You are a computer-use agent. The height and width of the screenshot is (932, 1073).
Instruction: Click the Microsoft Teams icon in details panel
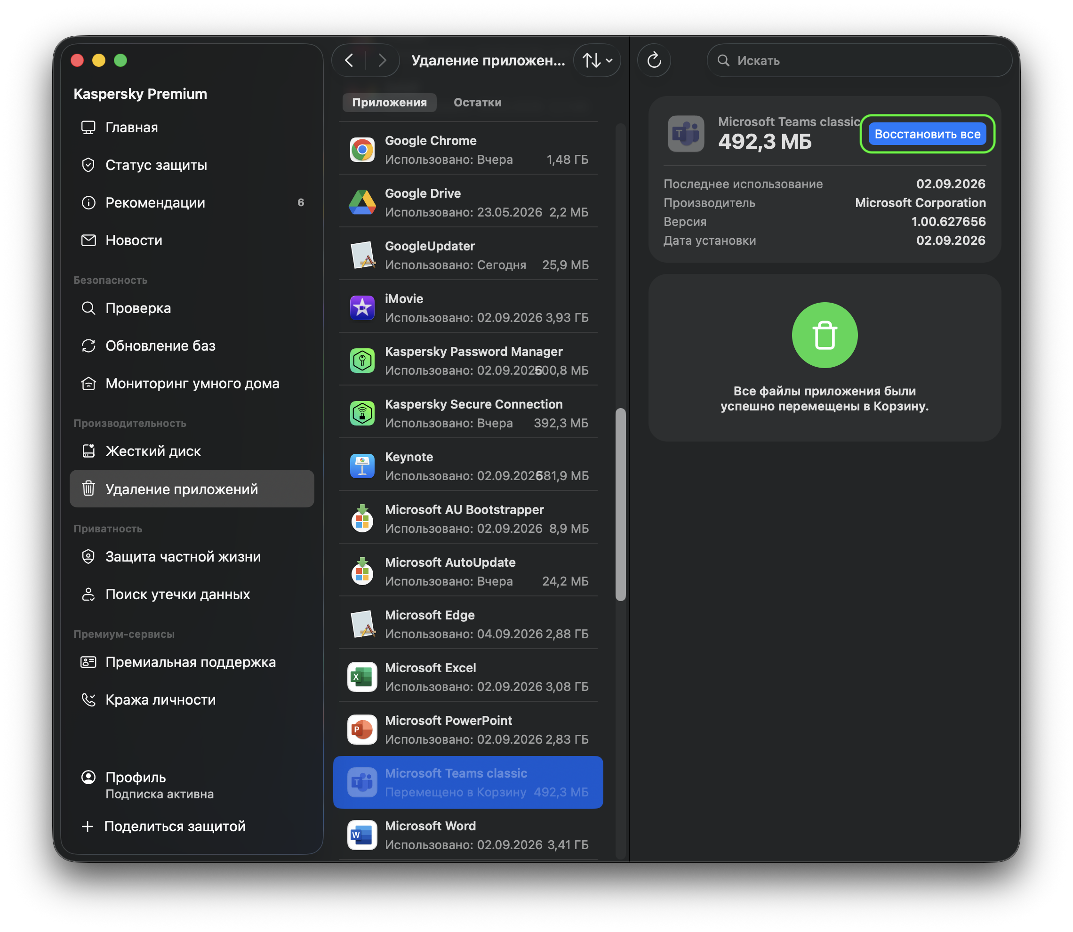pyautogui.click(x=686, y=134)
